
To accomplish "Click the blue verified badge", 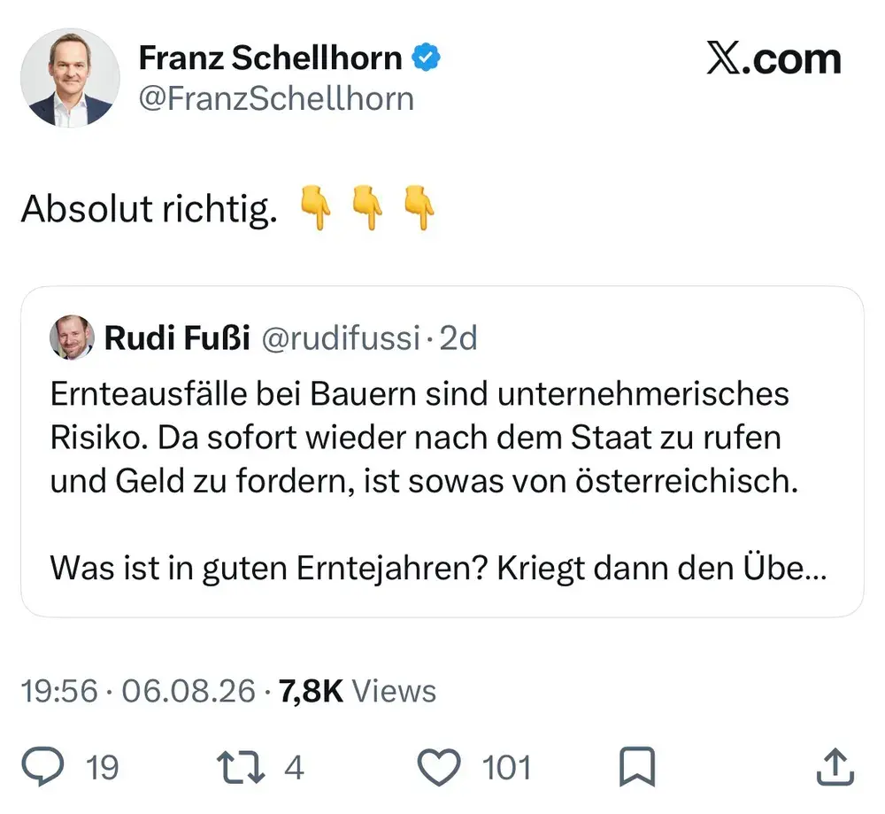I will (427, 57).
